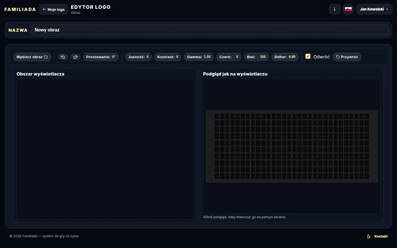Viewport: 397px width, 248px height.
Task: Open the Jan Kowalski user dropdown
Action: click(x=374, y=9)
